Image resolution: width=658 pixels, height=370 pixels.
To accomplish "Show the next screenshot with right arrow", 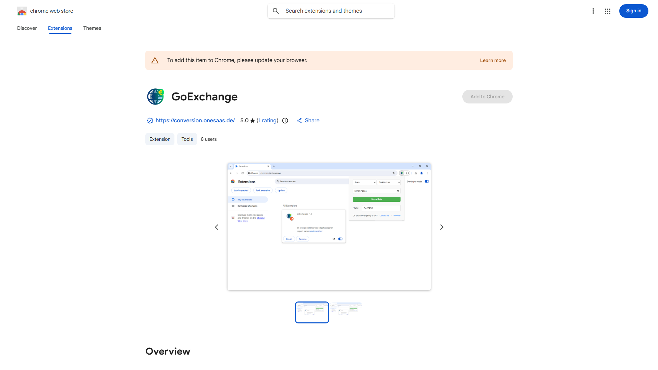I will [x=441, y=227].
